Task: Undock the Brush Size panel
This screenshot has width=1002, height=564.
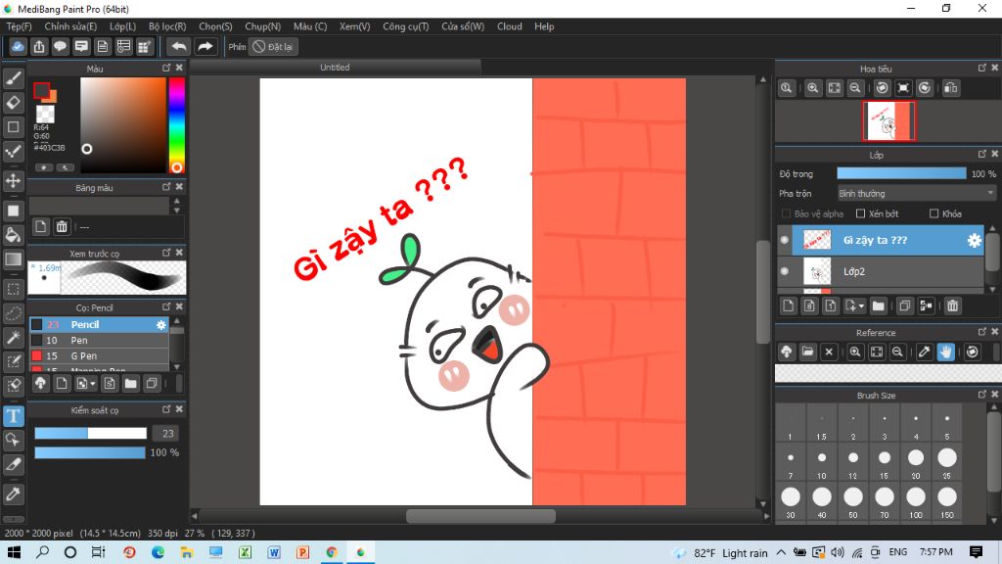Action: [982, 395]
